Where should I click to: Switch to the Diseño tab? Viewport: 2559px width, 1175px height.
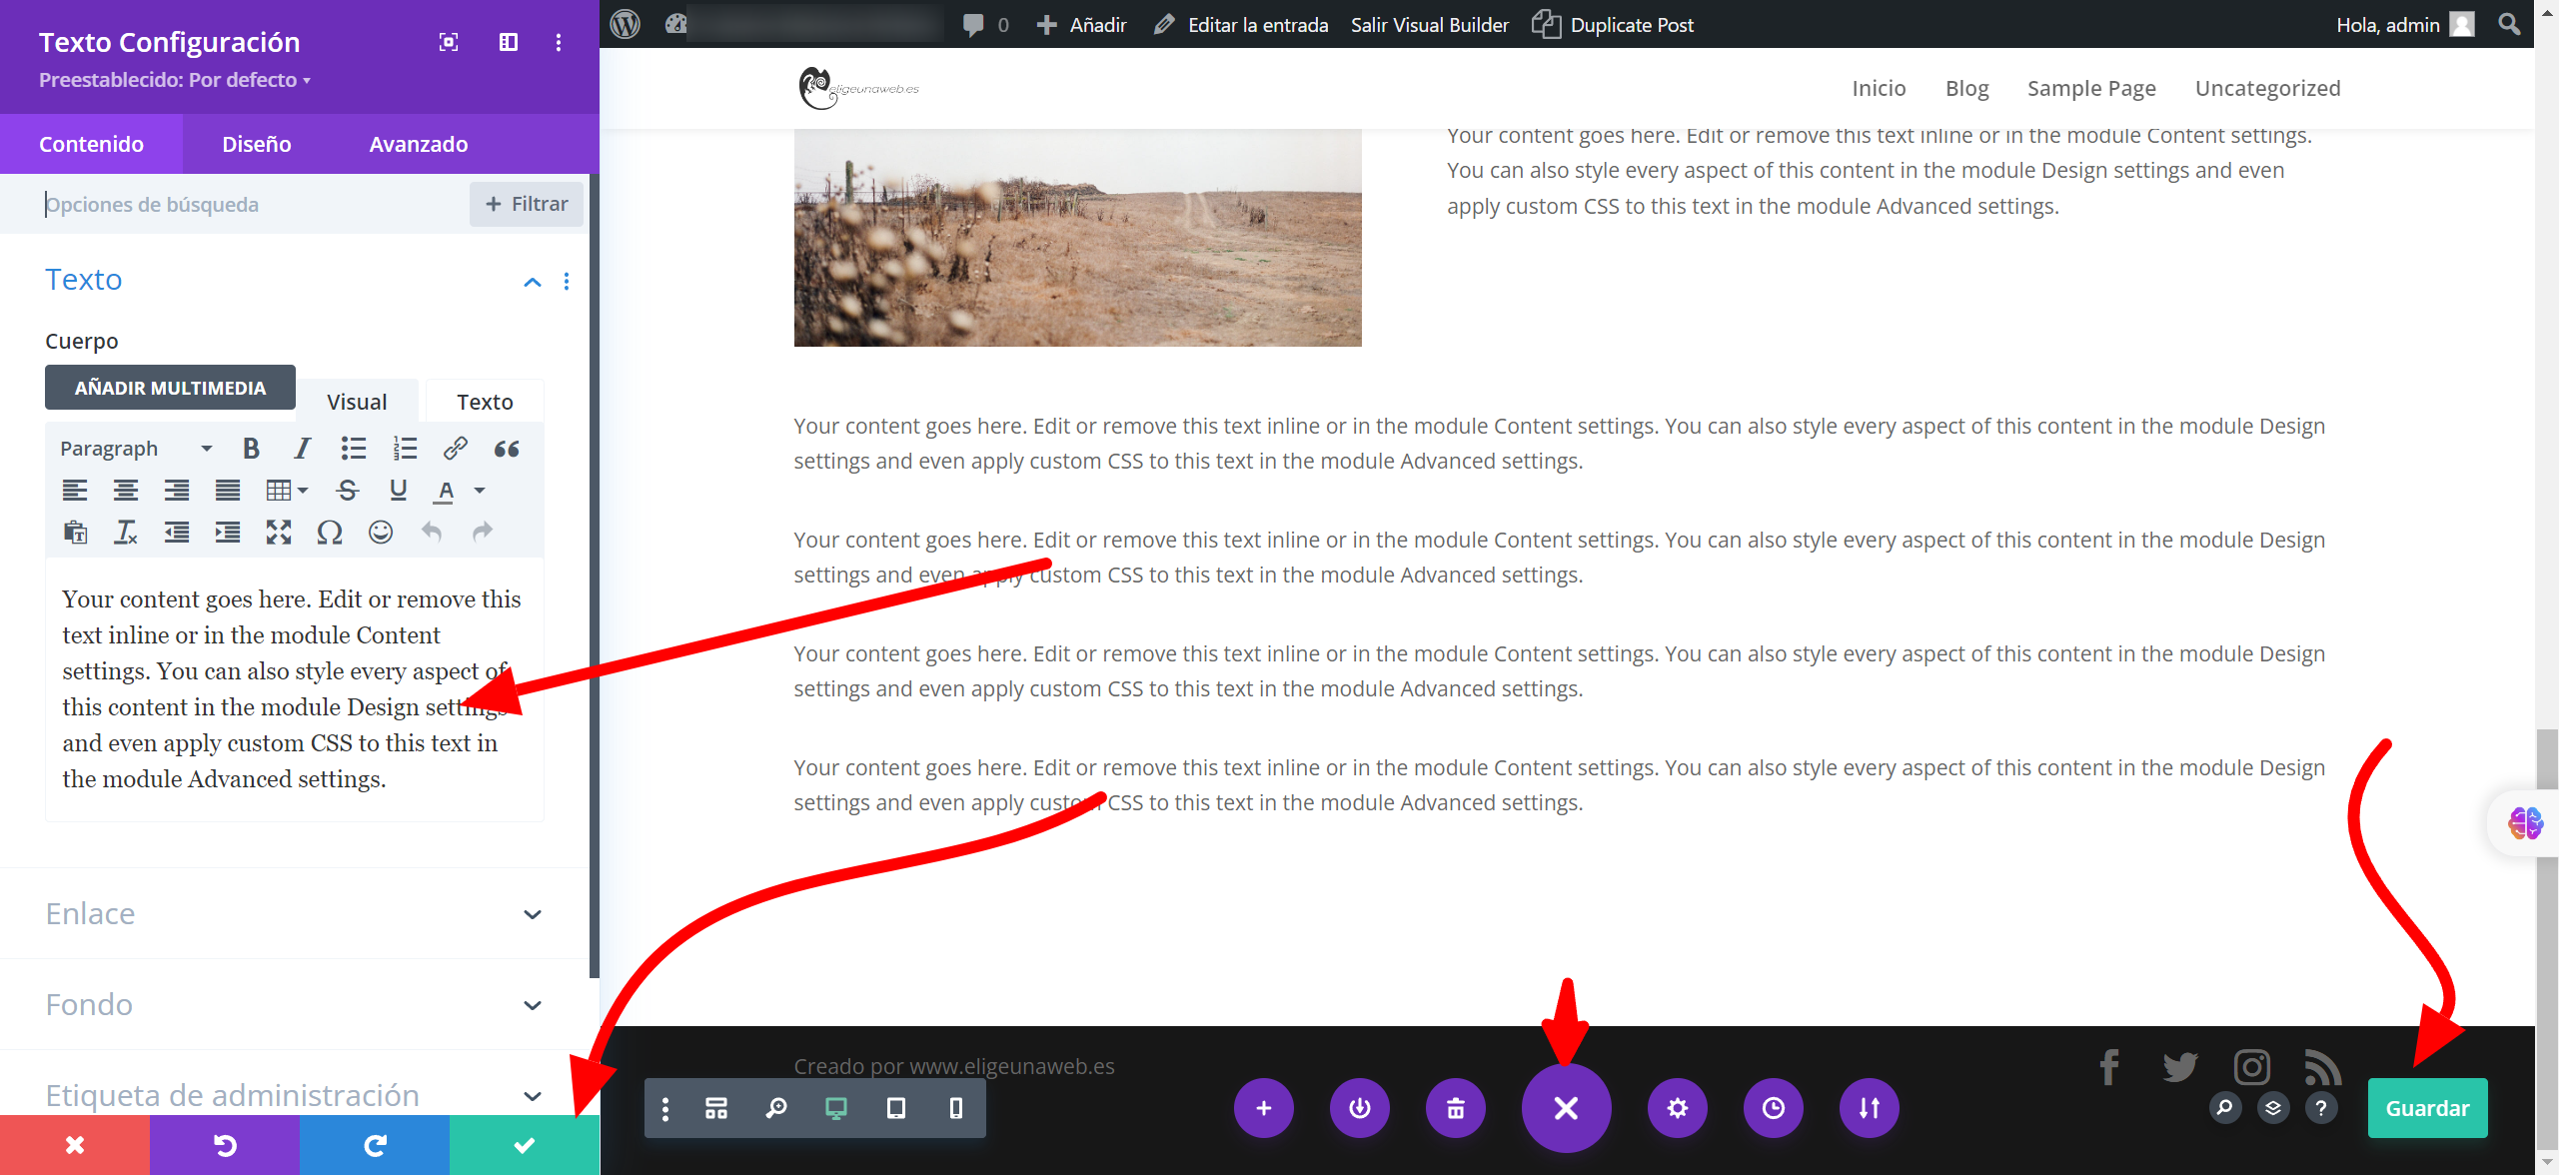pos(256,144)
